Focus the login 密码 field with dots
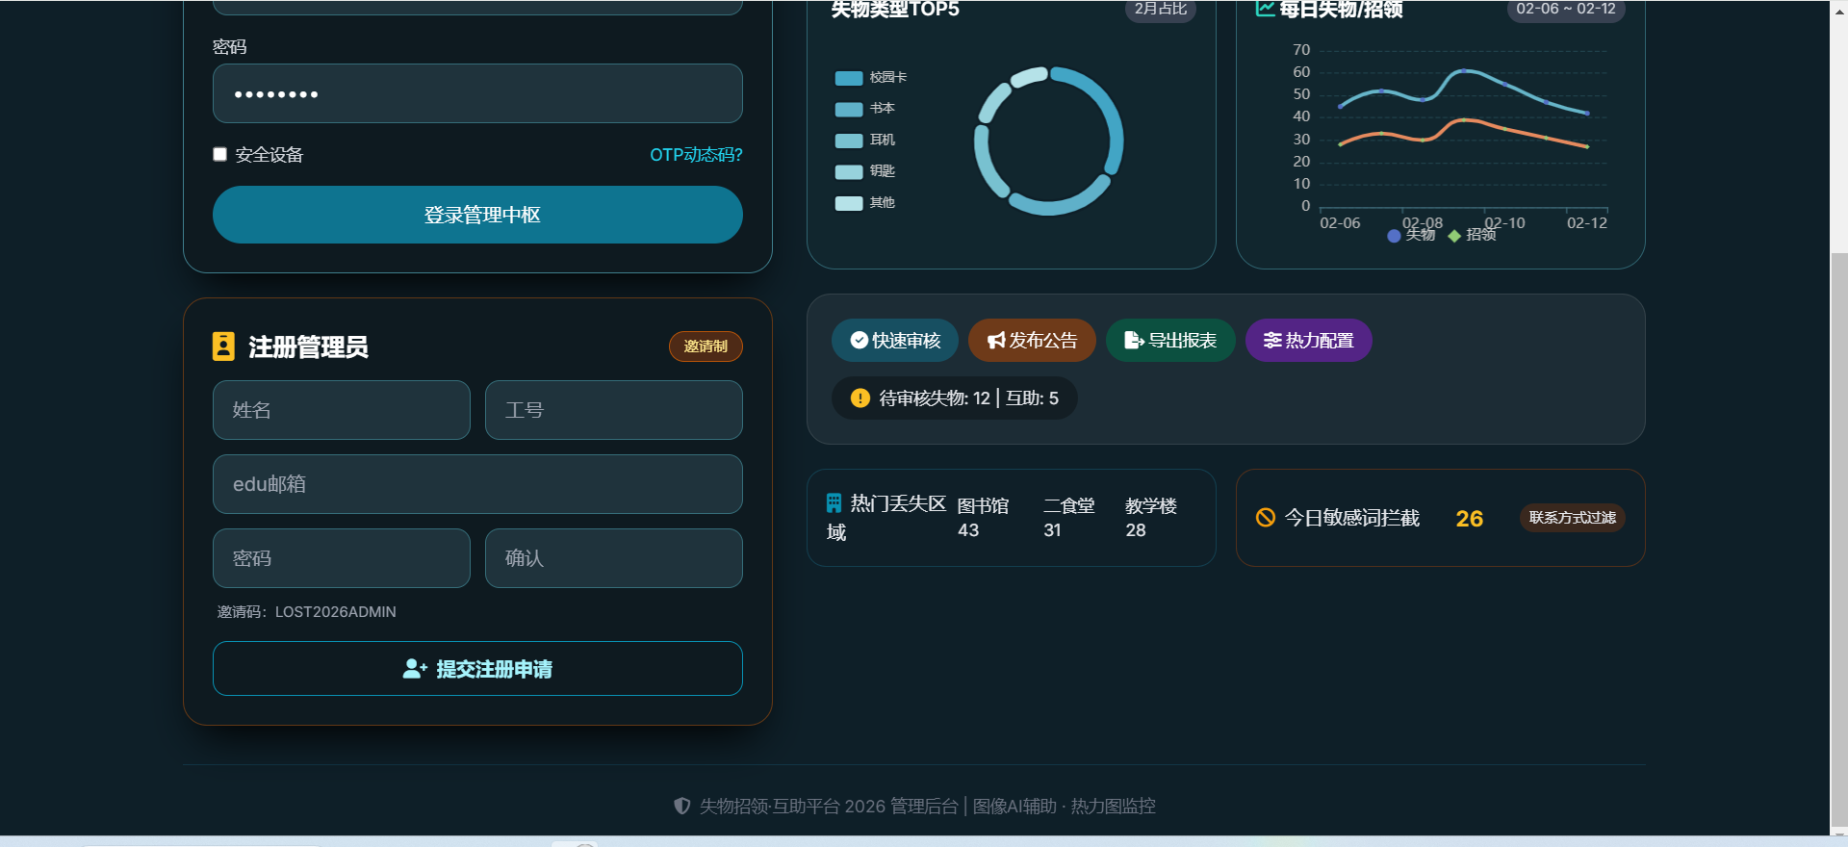 tap(477, 93)
